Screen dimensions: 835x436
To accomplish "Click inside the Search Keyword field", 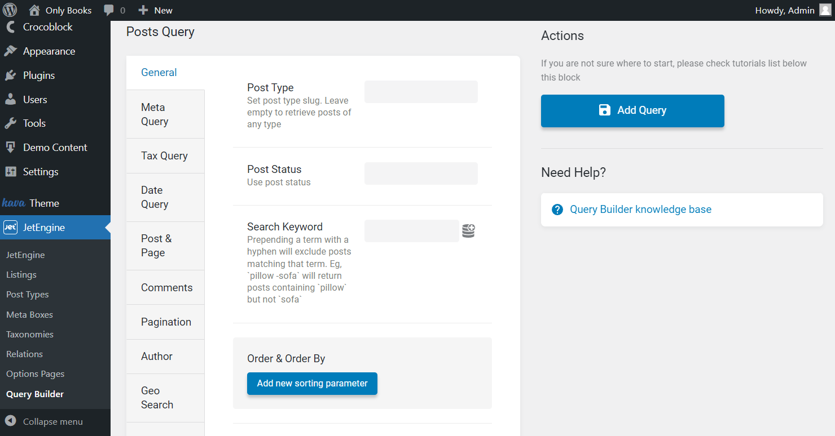I will [x=412, y=231].
